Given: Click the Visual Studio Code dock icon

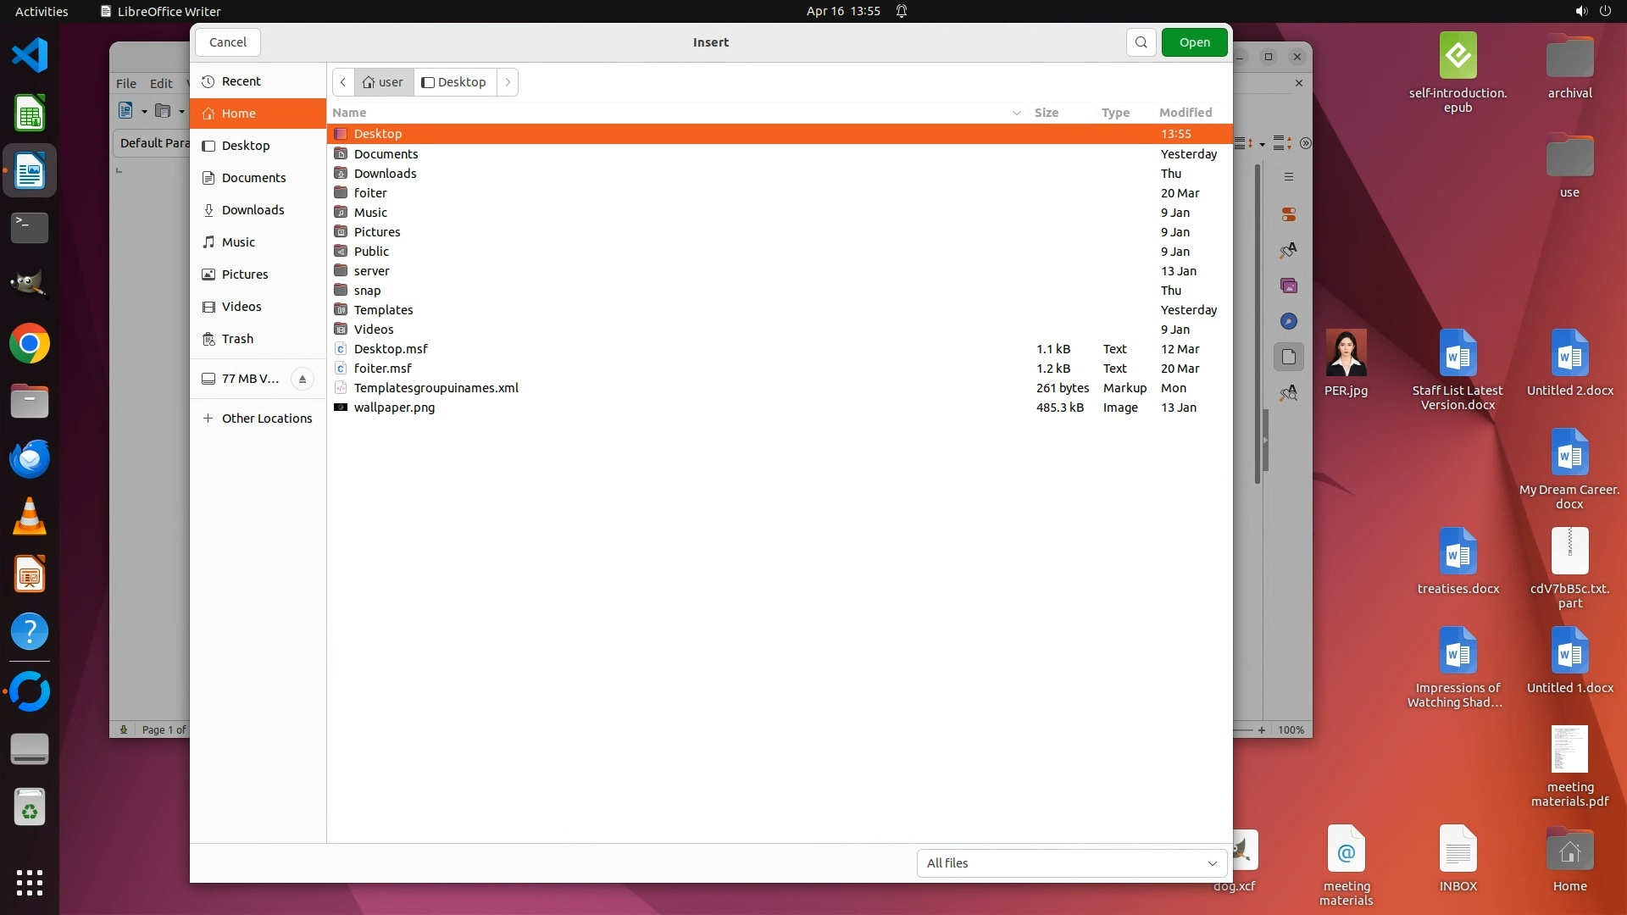Looking at the screenshot, I should (x=30, y=56).
